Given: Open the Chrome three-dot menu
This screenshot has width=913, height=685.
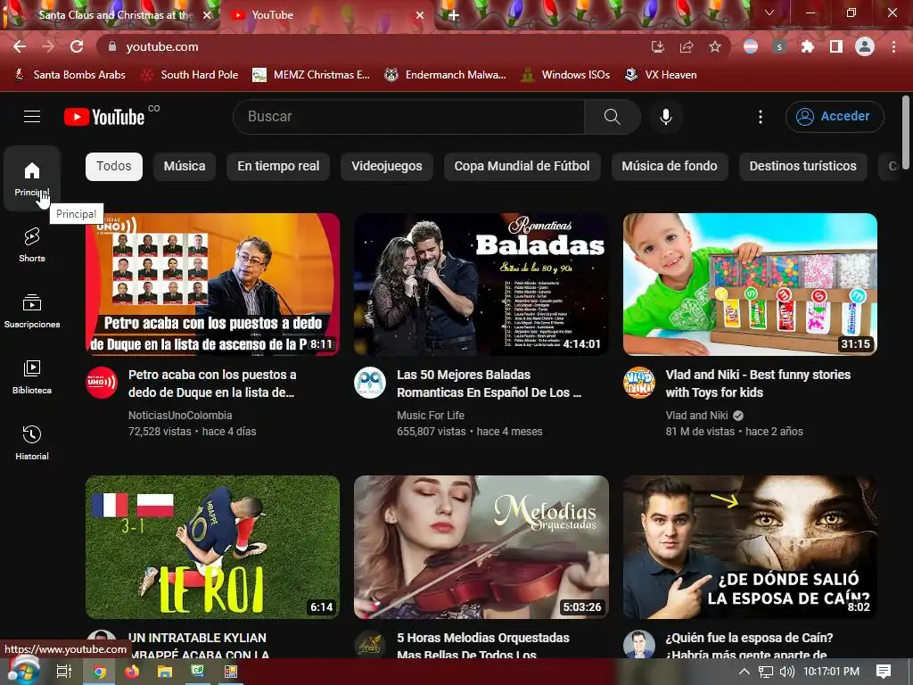Looking at the screenshot, I should point(893,46).
